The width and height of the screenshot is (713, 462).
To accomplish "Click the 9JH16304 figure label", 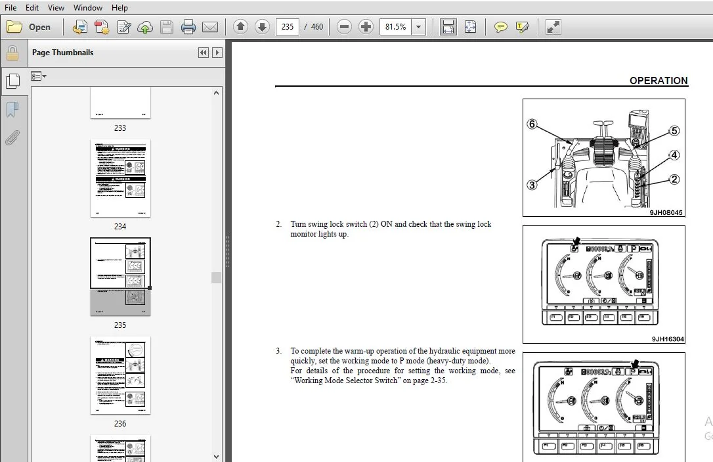I will (668, 339).
